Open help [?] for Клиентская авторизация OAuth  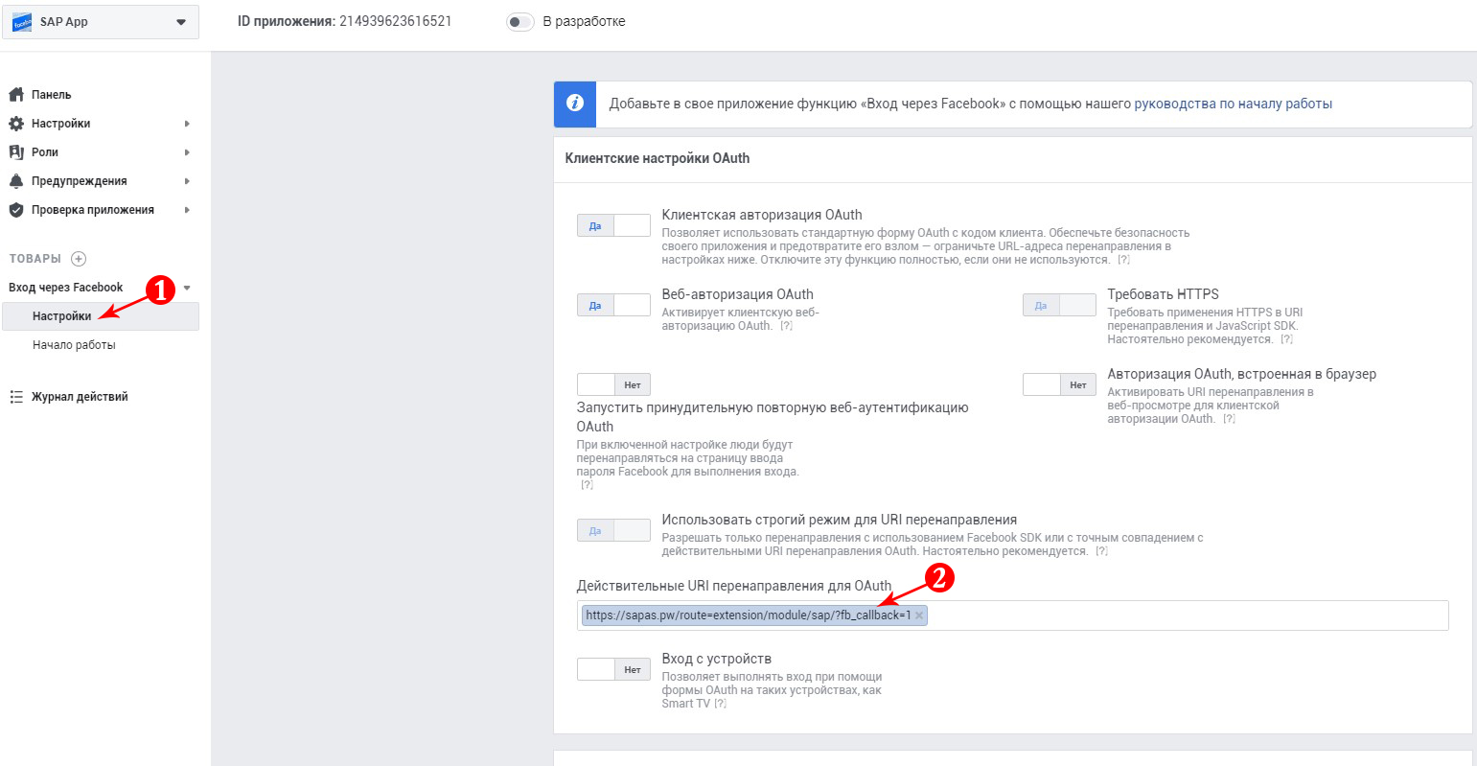[1123, 260]
